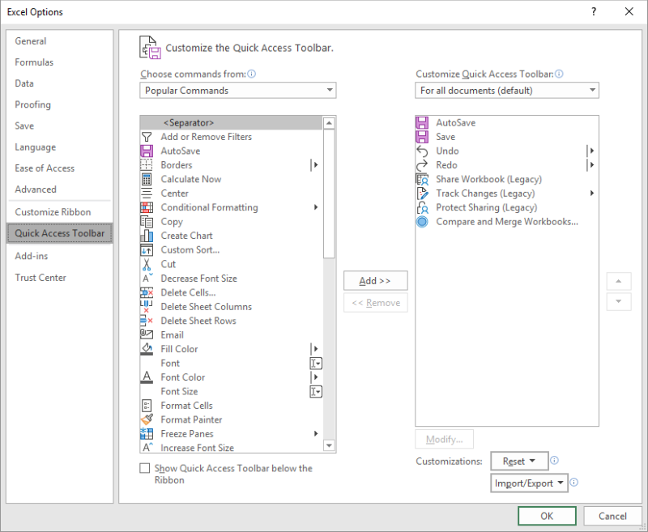Screen dimensions: 648x532
Task: Select the Conditional Formatting command icon
Action: pos(148,207)
